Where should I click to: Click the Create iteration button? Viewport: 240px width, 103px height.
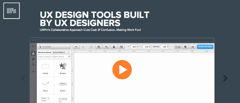tap(205, 47)
